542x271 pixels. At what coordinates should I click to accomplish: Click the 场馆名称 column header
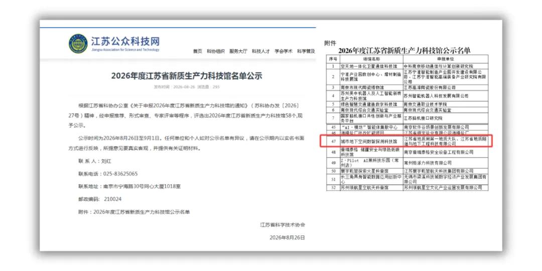371,59
